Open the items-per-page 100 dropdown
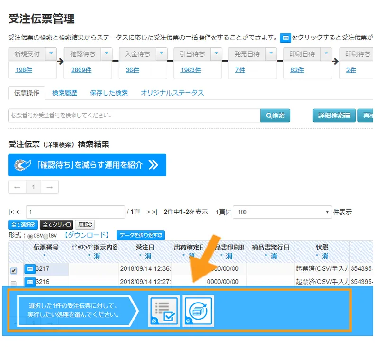The width and height of the screenshot is (379, 347). (282, 212)
